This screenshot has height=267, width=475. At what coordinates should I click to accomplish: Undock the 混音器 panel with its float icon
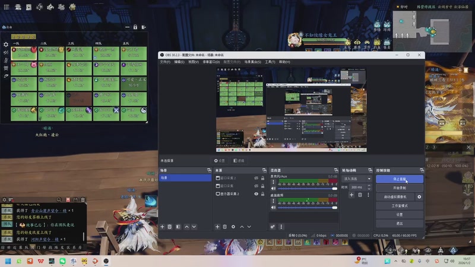coord(336,170)
